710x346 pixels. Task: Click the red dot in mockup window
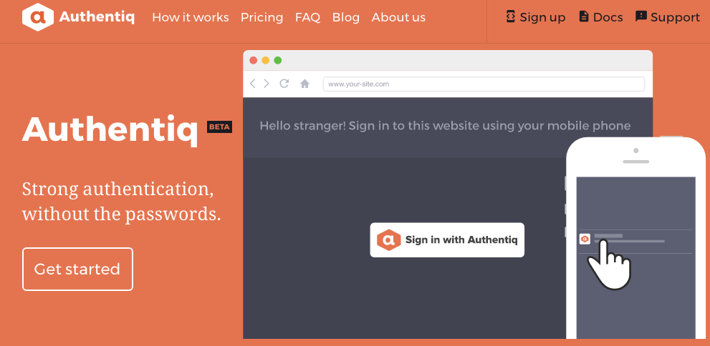point(253,61)
